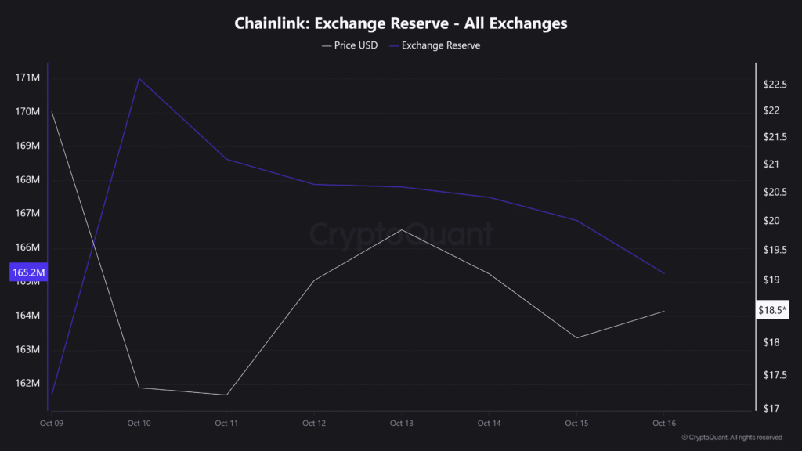Screen dimensions: 802x451
Task: Click the Exchange Reserve peak at Oct 10
Action: coord(139,78)
